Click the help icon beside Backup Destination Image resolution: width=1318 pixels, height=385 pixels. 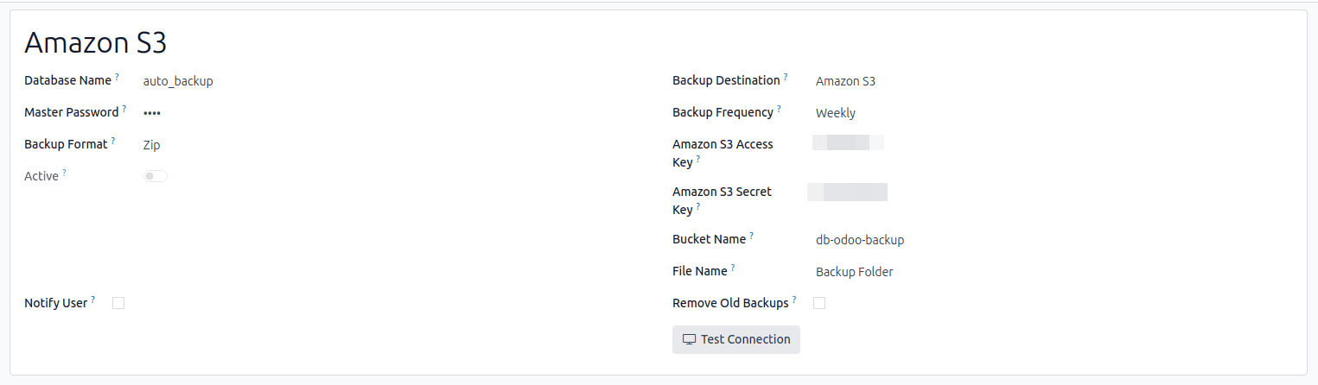pos(786,78)
